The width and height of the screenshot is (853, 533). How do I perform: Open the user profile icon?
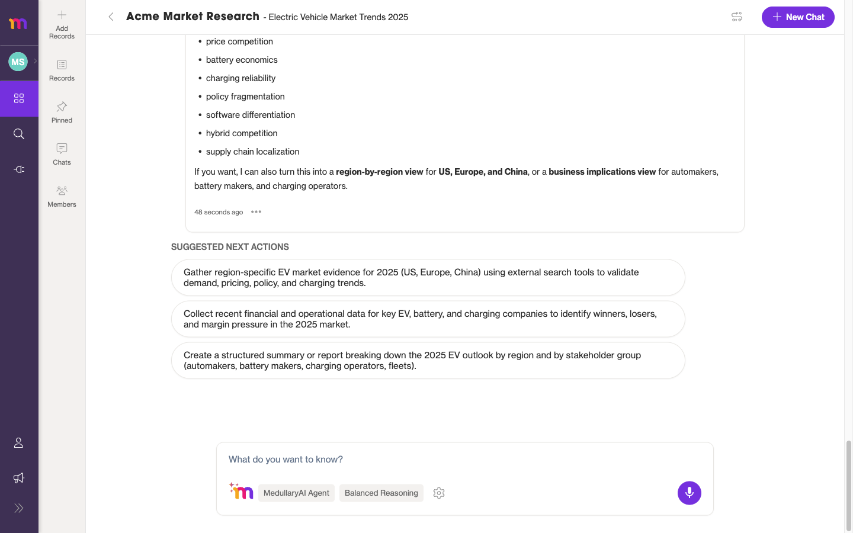(x=19, y=442)
